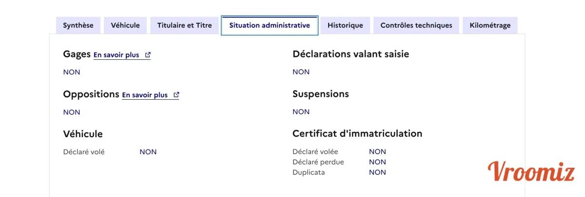Click the Déclarations valant saisie heading

tap(351, 54)
